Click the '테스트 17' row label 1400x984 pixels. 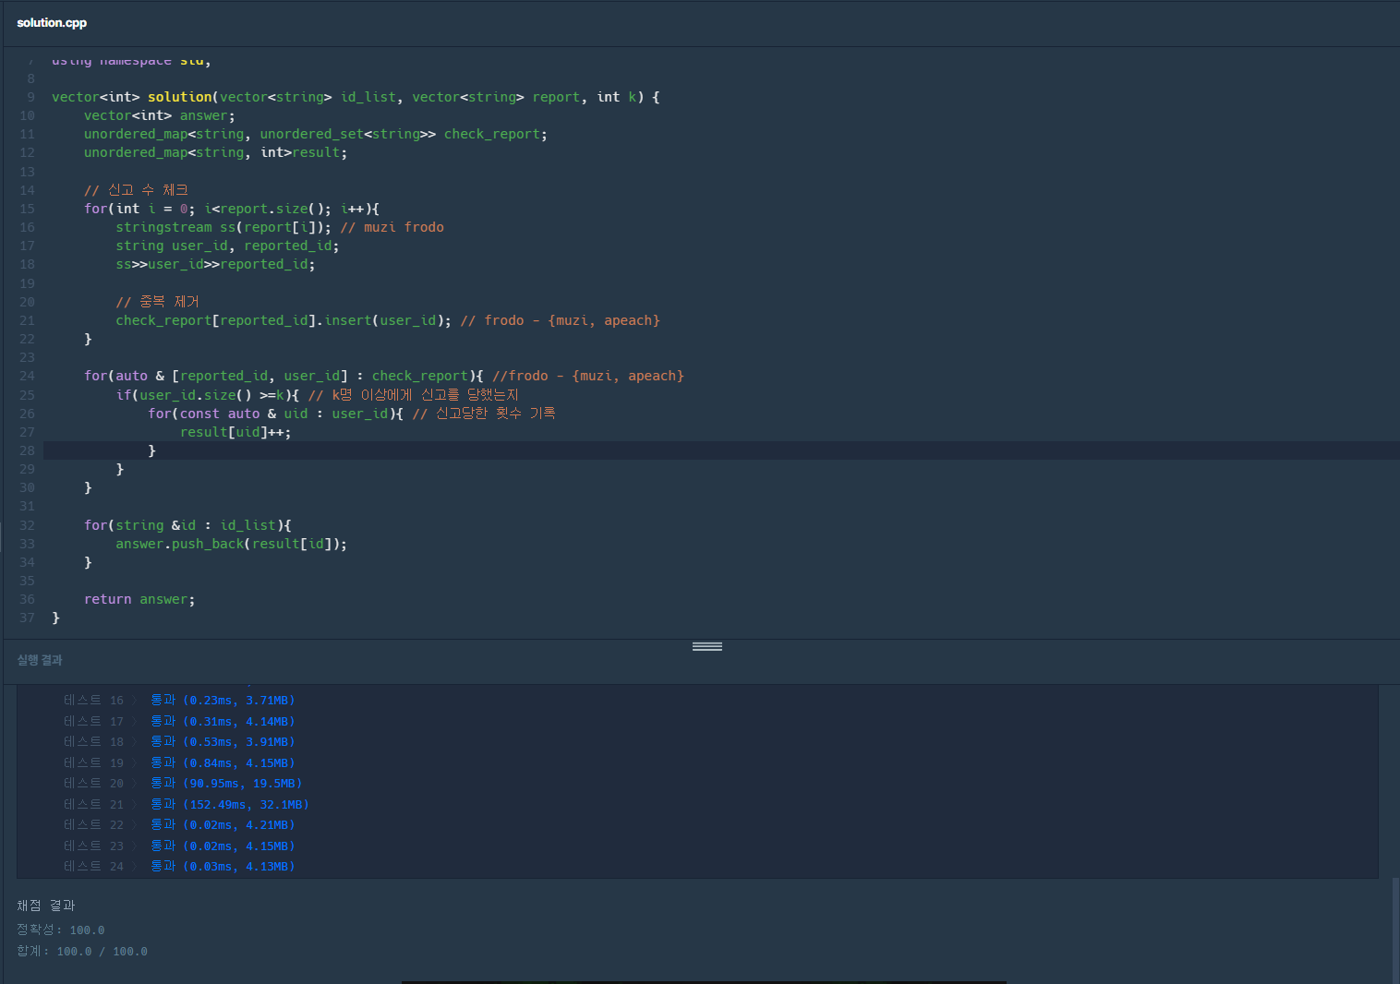pos(93,721)
